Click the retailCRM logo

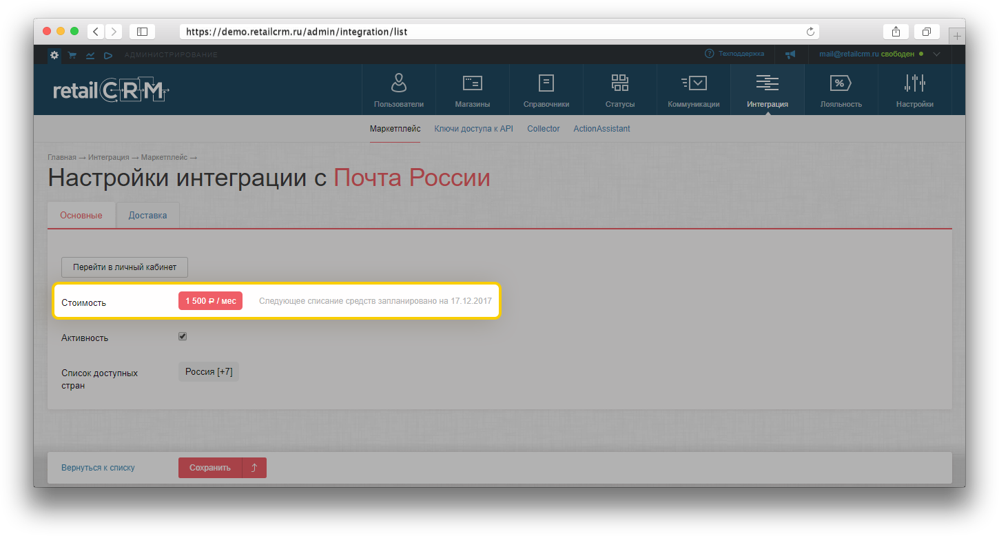[111, 90]
